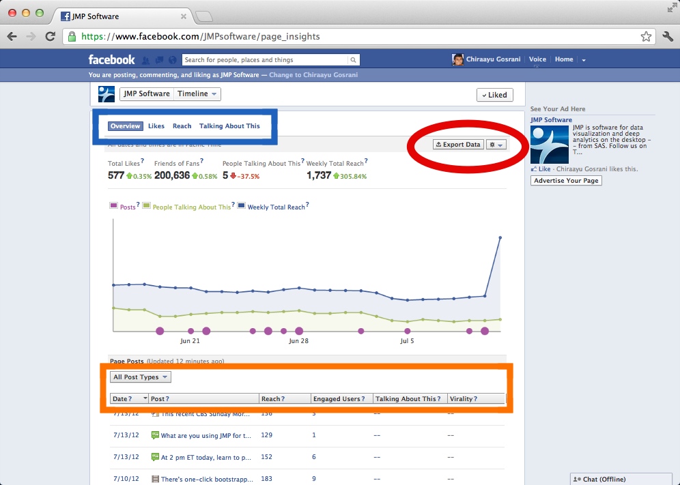Close the JMP Software browser tab
Viewport: 680px width, 485px height.
184,16
